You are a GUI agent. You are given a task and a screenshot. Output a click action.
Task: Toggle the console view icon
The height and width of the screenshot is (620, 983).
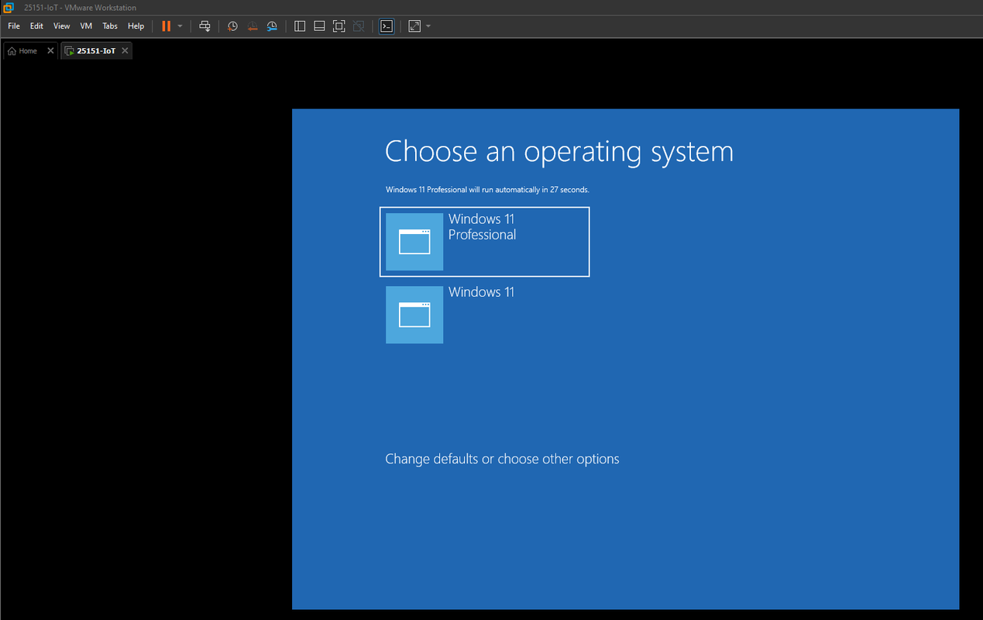pos(387,26)
